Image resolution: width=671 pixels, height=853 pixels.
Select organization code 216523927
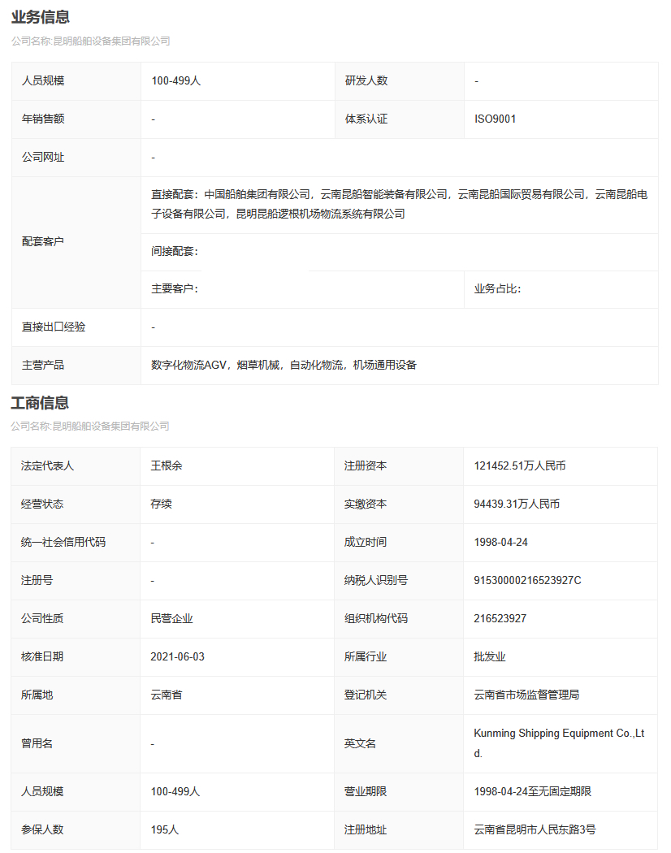click(x=500, y=618)
